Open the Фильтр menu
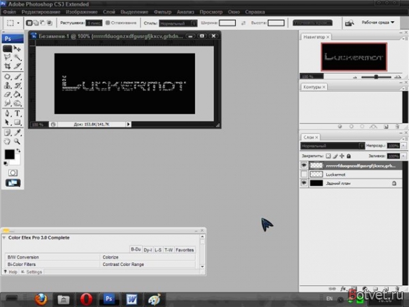 coord(162,12)
